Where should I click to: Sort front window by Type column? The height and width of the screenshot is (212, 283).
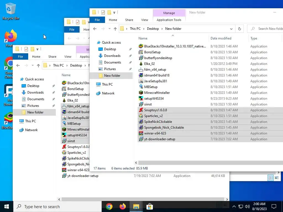[x=254, y=38]
